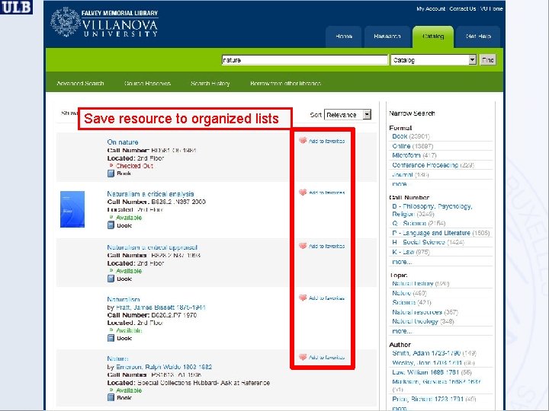
Task: Filter by Journal format
Action: point(403,174)
